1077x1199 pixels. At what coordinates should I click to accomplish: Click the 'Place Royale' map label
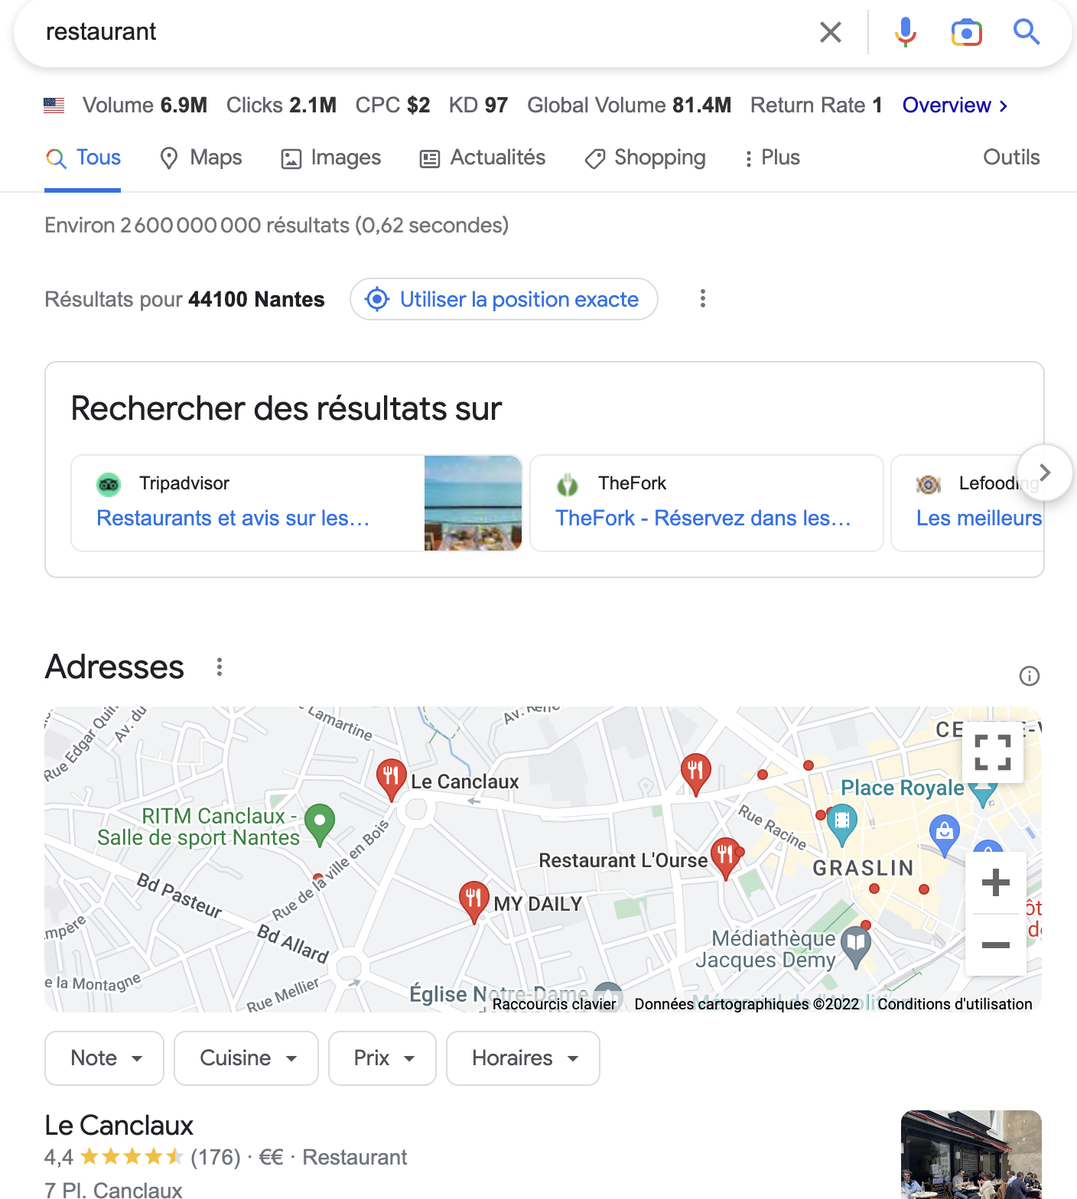point(903,788)
